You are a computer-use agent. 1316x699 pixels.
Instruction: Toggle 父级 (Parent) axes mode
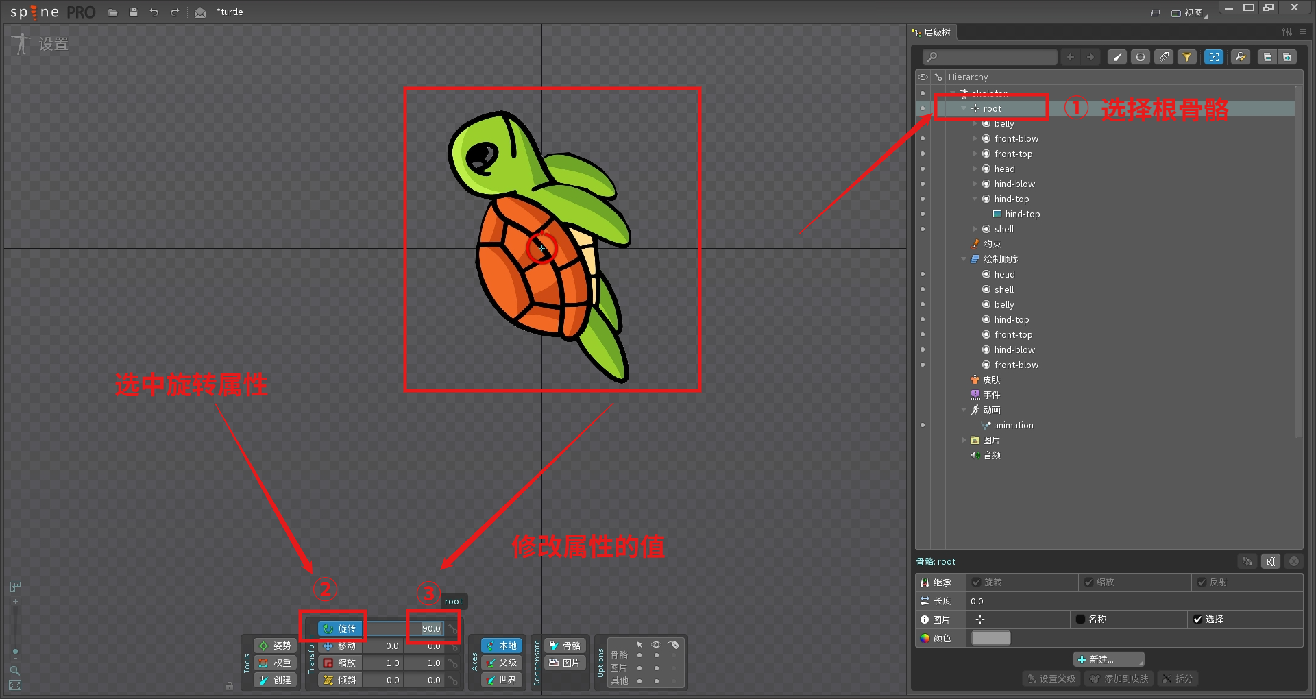tap(502, 663)
